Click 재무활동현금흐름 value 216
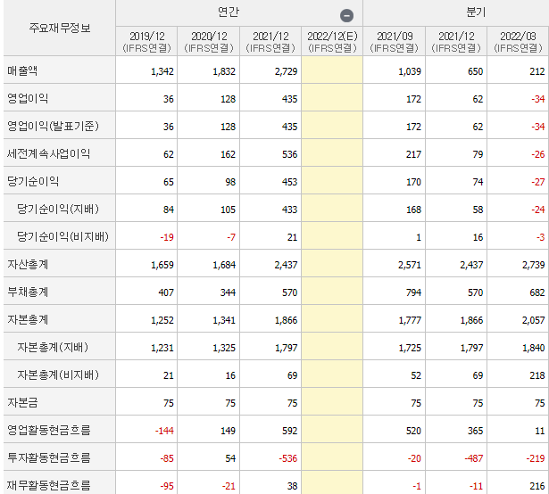 537,486
